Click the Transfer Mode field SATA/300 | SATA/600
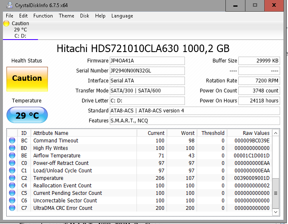 (x=147, y=91)
